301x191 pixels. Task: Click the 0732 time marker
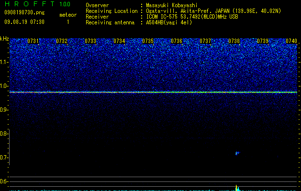coord(62,41)
